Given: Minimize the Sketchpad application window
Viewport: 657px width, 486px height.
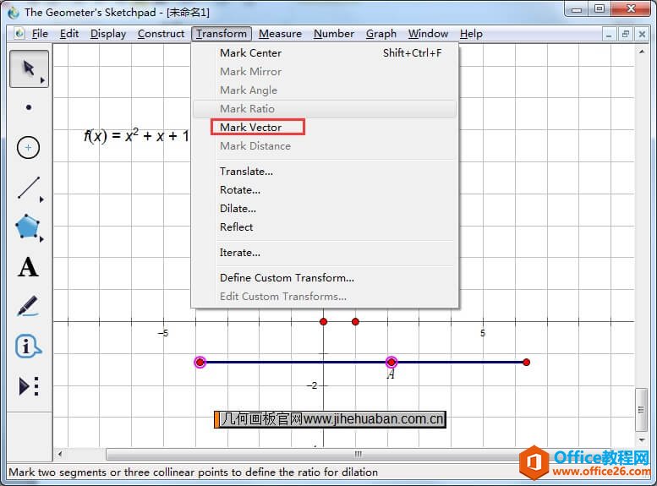Looking at the screenshot, I should point(577,9).
